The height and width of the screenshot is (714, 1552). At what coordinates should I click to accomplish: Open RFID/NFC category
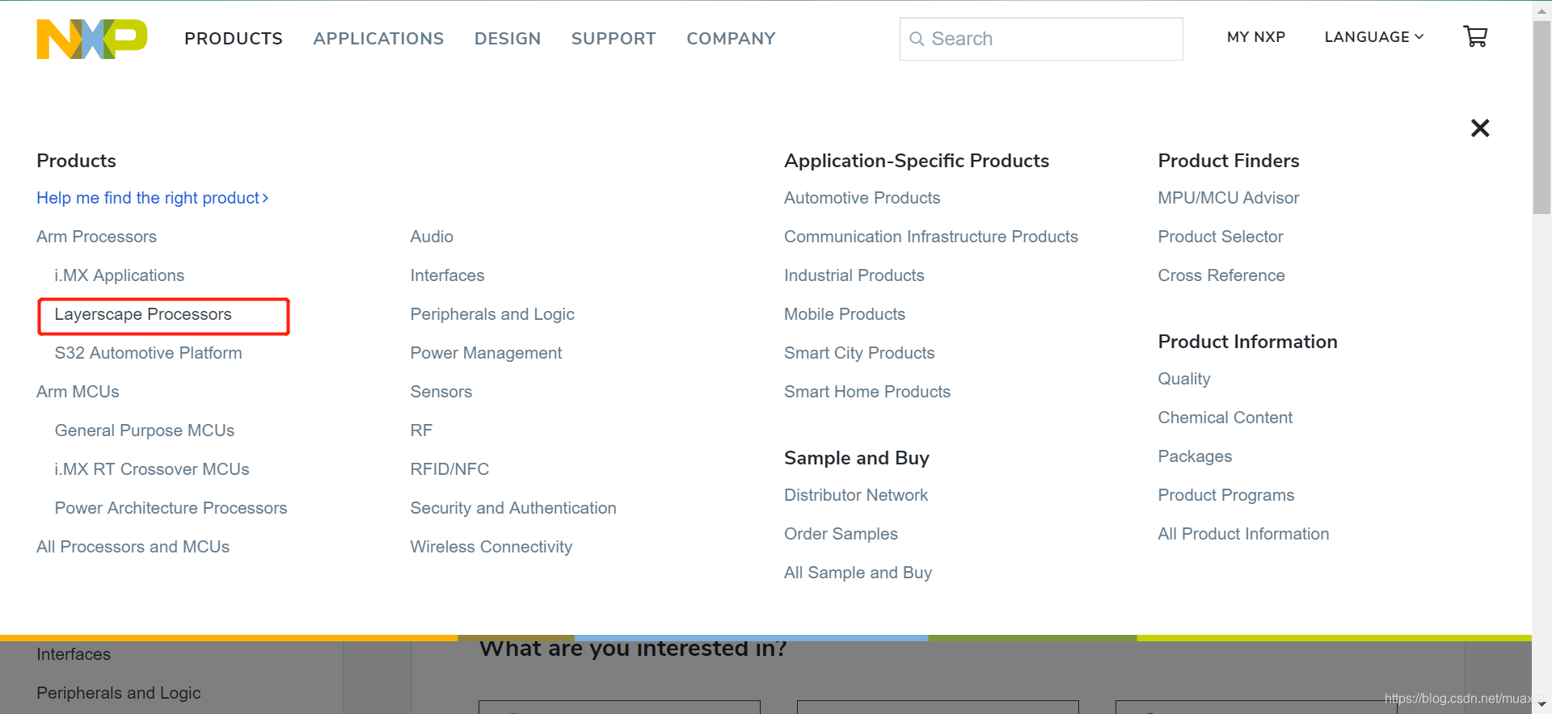[449, 469]
